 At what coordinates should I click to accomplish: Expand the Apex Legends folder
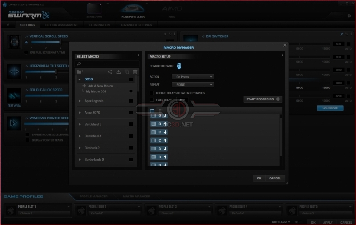80,101
